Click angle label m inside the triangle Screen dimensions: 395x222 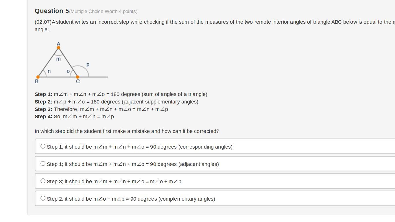[x=58, y=59]
